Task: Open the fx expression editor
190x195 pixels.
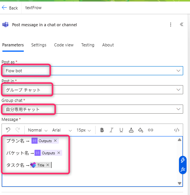Action: [x=183, y=169]
